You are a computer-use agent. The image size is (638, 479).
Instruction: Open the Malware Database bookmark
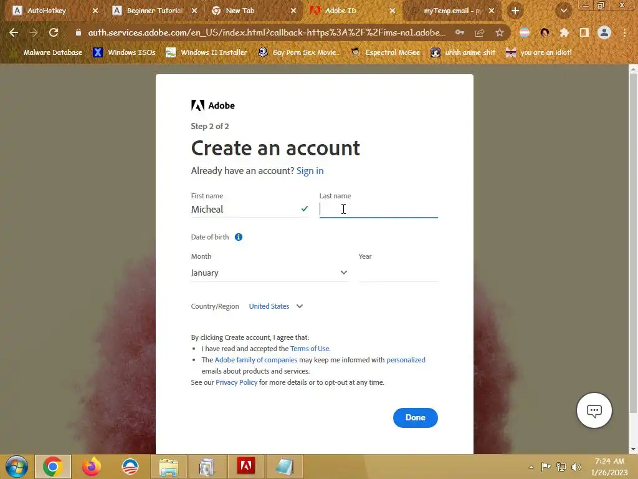coord(47,52)
